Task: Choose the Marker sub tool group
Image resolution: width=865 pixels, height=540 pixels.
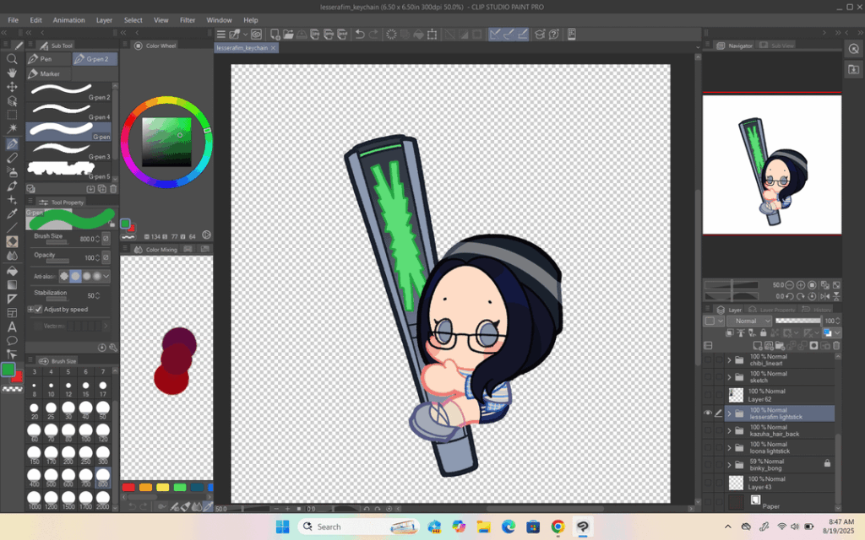Action: pos(49,74)
